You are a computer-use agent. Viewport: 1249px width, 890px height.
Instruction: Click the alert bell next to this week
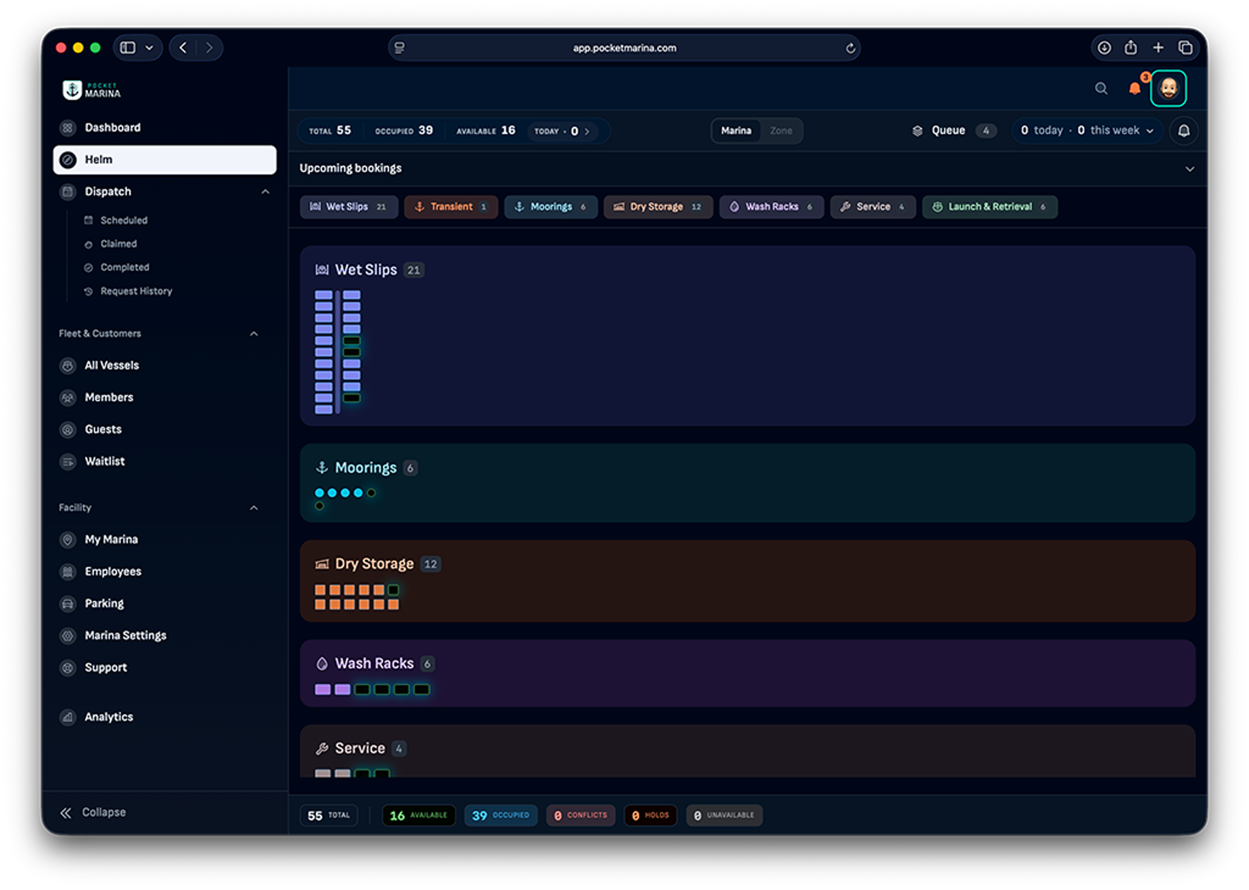tap(1184, 130)
